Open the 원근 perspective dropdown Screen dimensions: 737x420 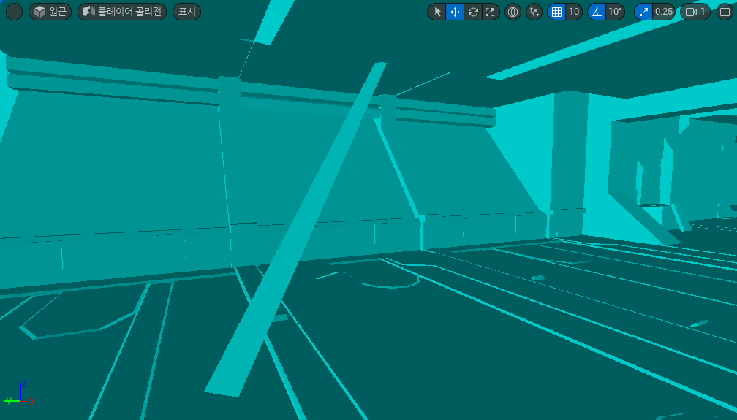50,12
